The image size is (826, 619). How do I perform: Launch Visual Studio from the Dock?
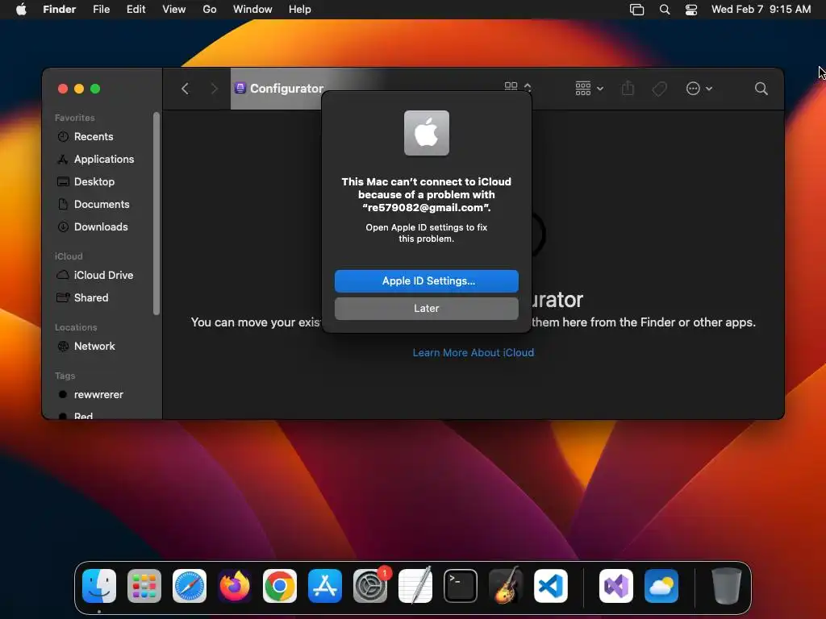tap(615, 586)
